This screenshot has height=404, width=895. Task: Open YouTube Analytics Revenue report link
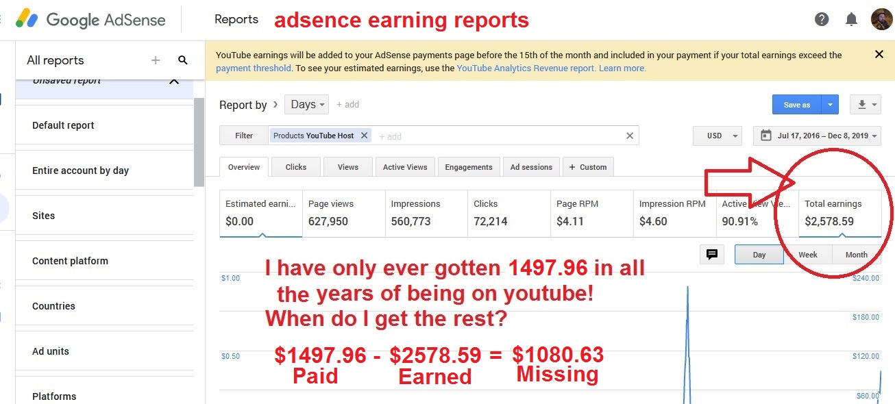pyautogui.click(x=526, y=68)
